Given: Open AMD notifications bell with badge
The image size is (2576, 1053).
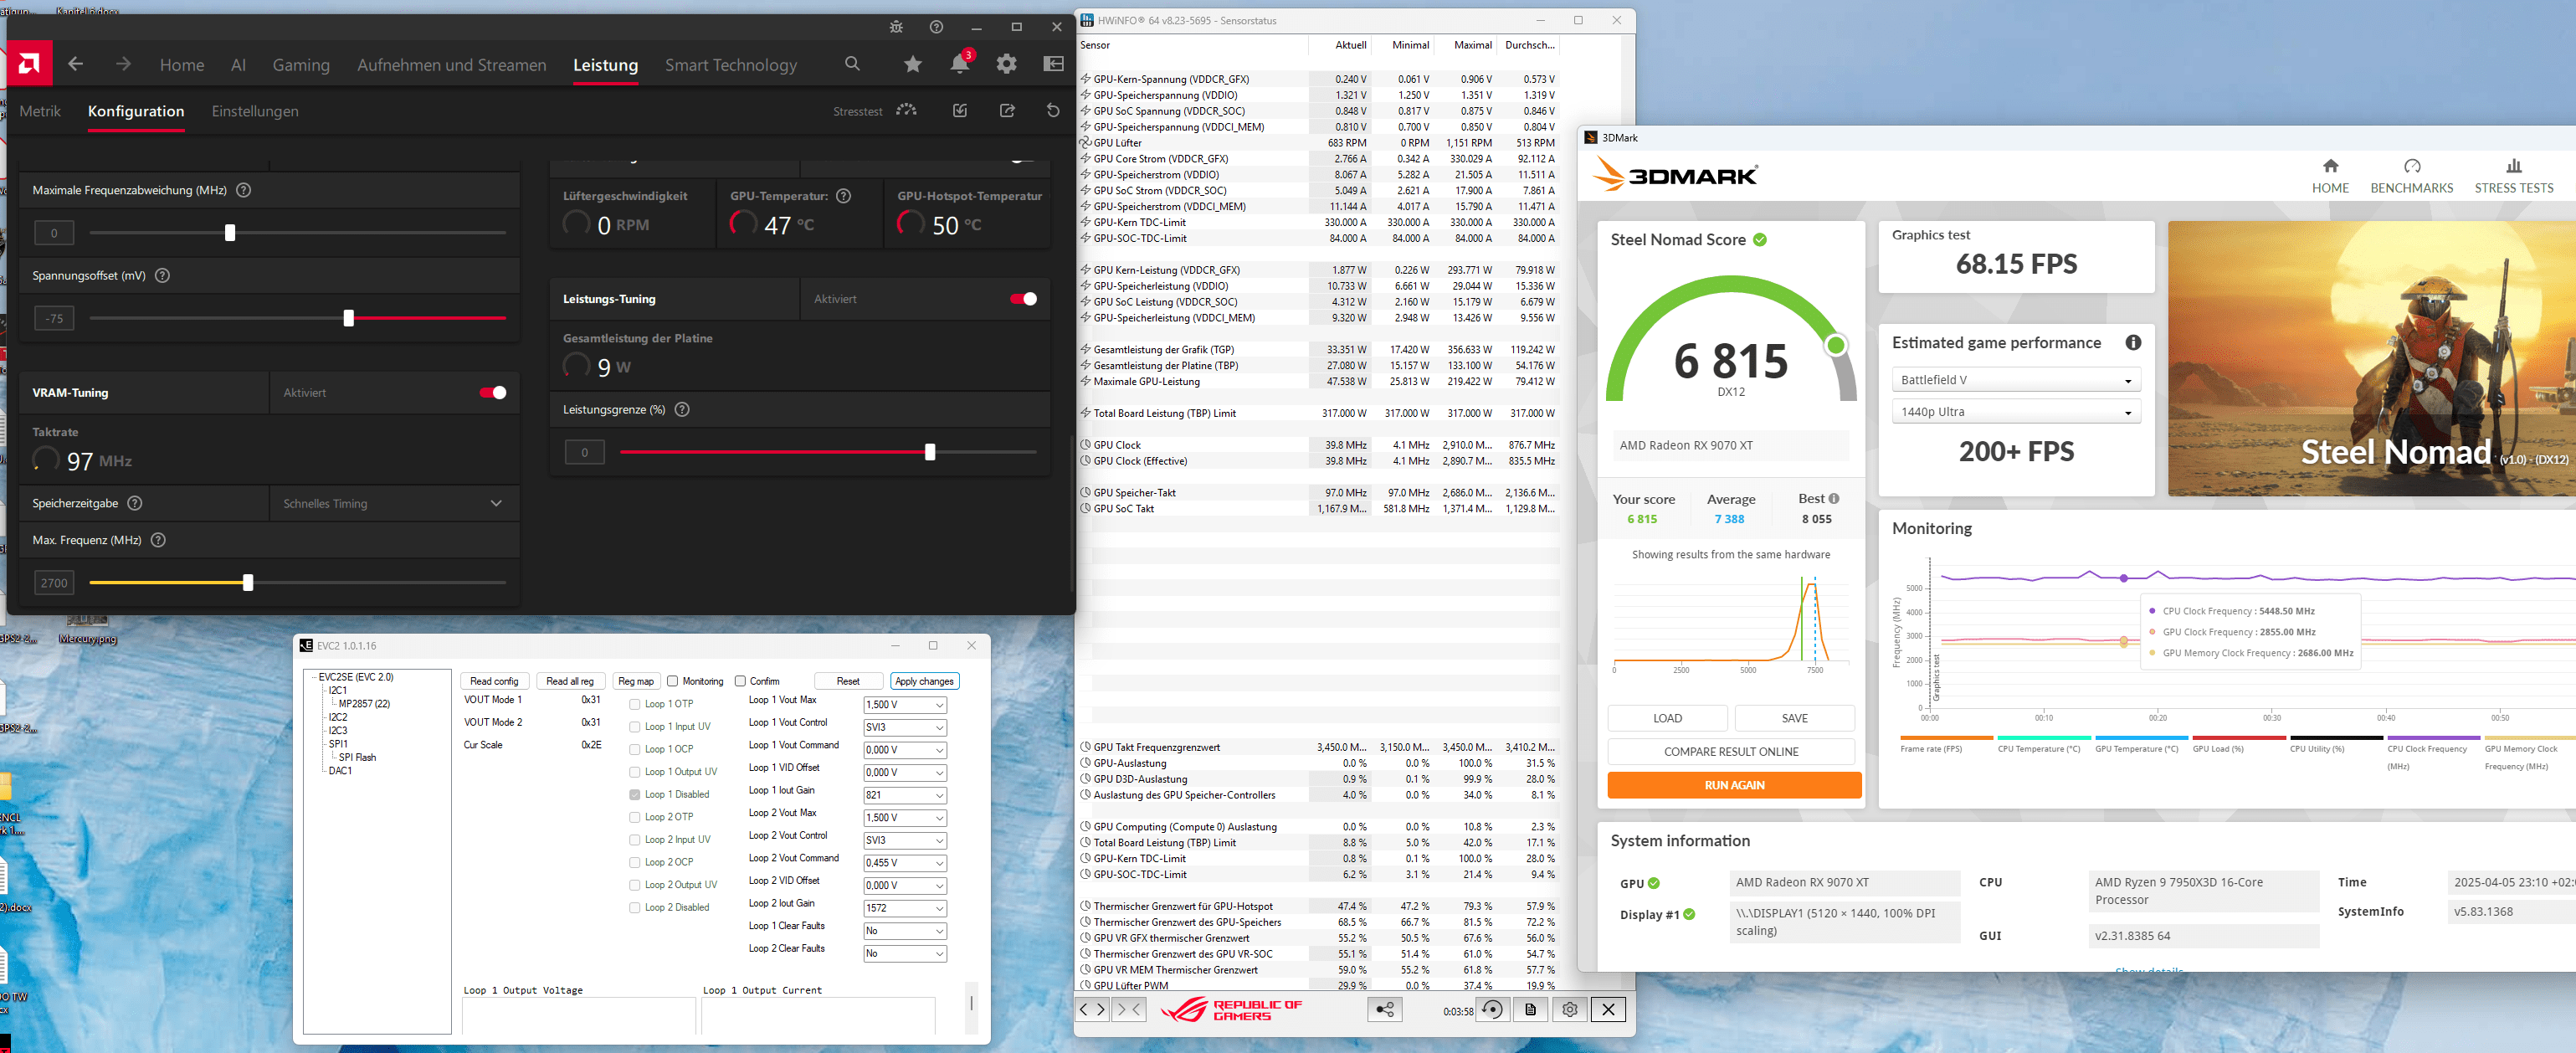Looking at the screenshot, I should (960, 63).
